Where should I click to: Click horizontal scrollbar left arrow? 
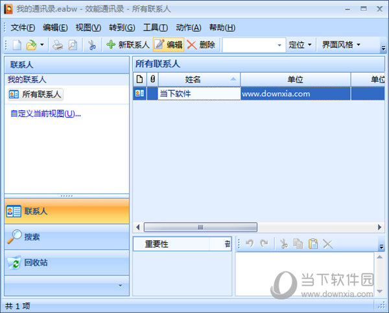[x=138, y=227]
